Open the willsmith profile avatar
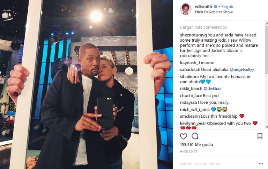 click(186, 9)
